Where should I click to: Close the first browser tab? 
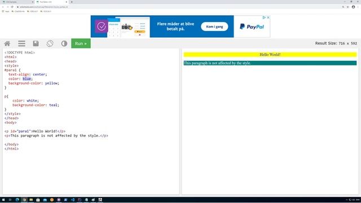(33, 2)
